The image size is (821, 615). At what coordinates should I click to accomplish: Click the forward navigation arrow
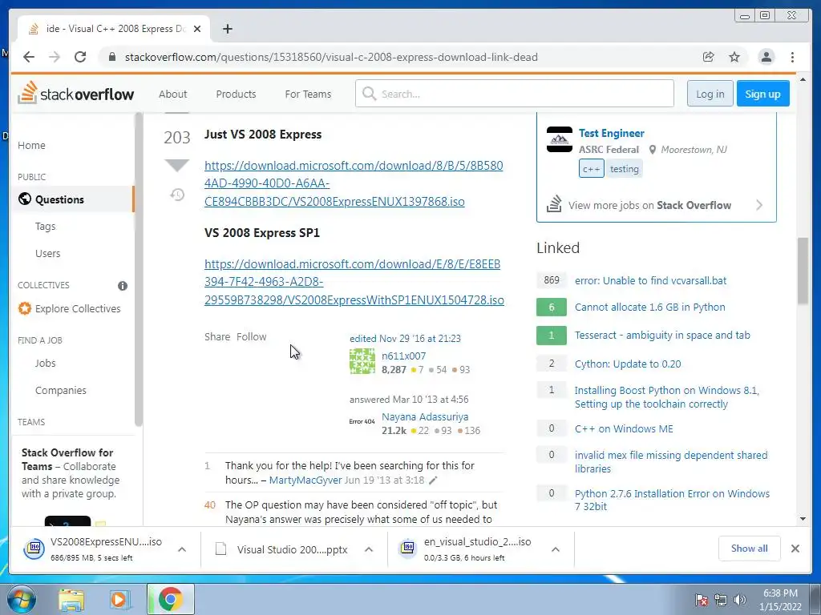click(55, 57)
